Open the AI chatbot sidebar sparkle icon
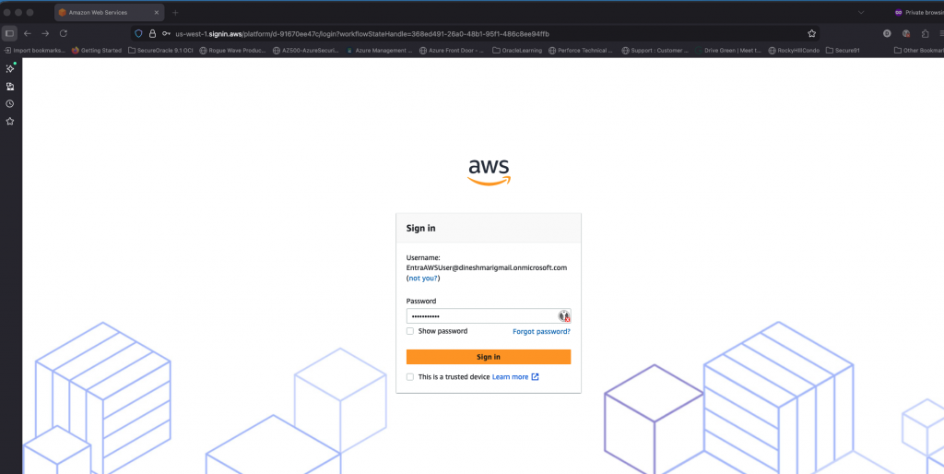This screenshot has width=944, height=474. [10, 68]
